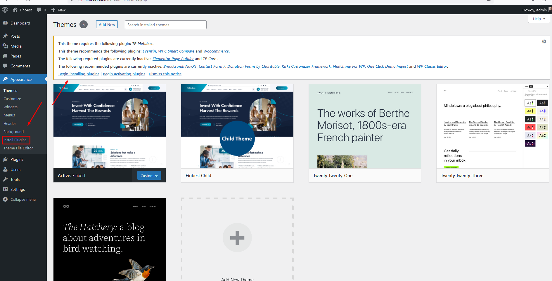Click the Plugins sidebar icon
This screenshot has width=552, height=281.
(5, 159)
